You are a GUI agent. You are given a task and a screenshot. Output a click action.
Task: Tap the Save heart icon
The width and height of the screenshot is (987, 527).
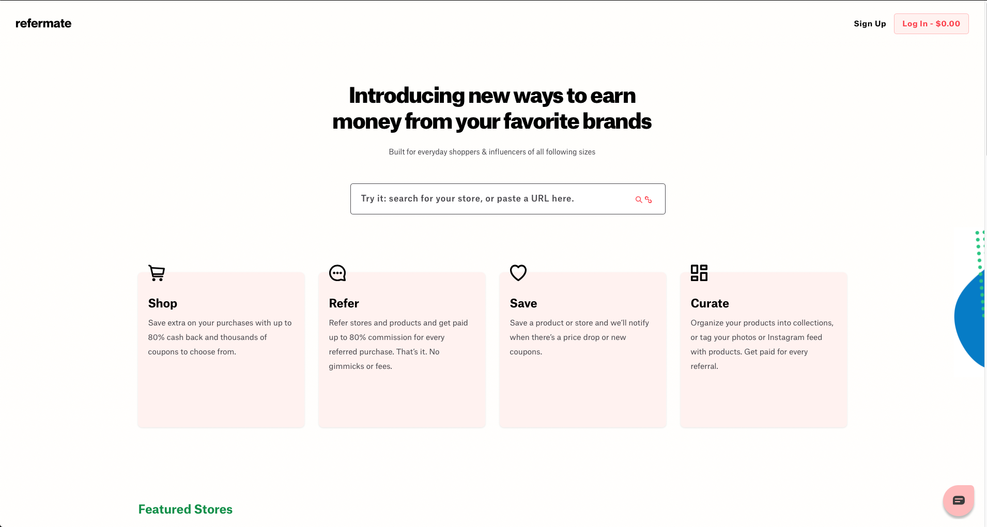pos(518,273)
